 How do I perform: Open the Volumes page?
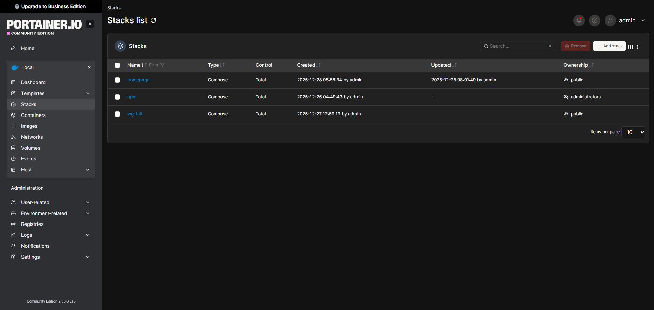51,148
